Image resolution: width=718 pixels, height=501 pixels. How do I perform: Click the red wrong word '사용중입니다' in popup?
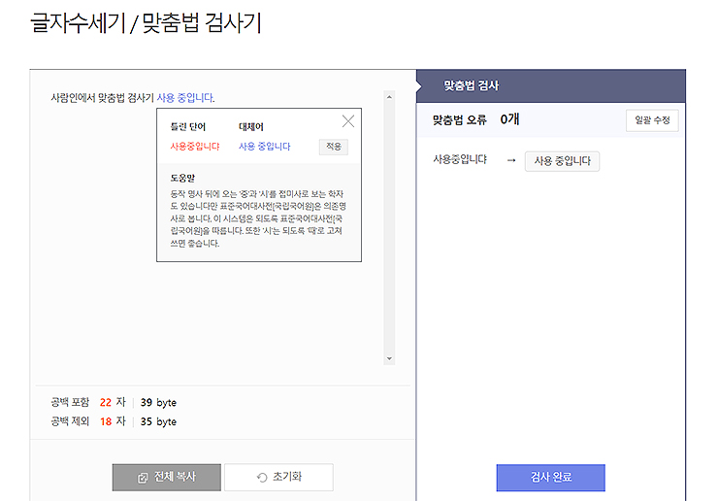click(x=195, y=147)
